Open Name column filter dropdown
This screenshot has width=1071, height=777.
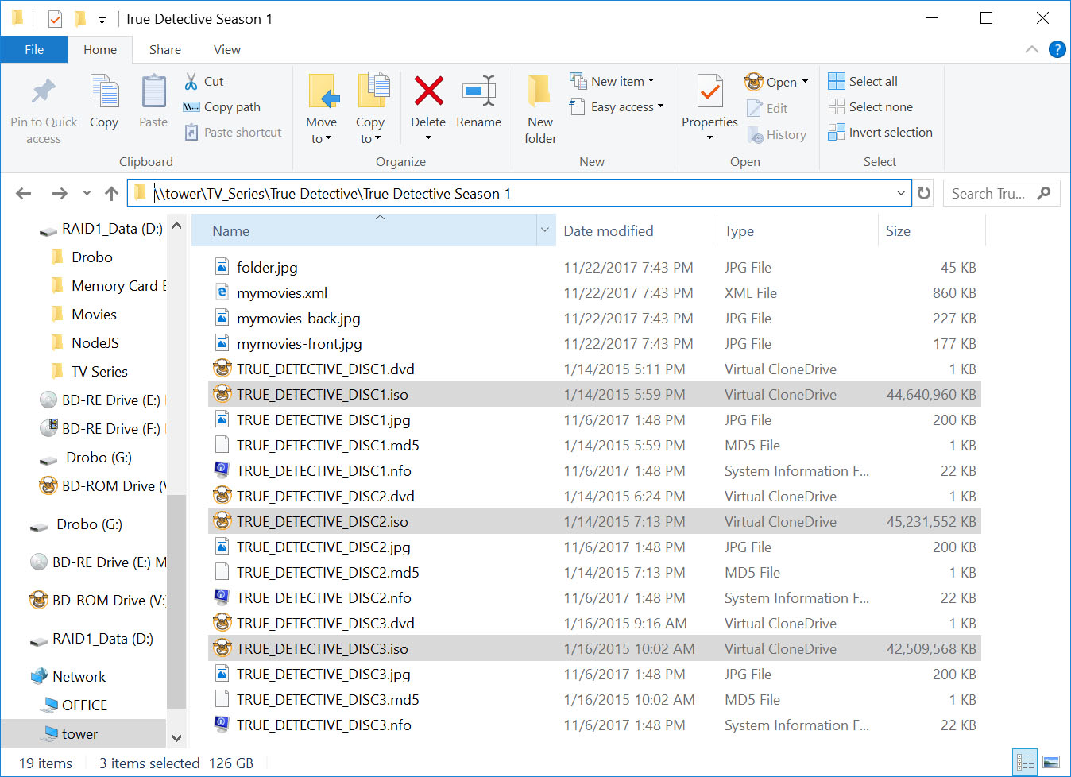pyautogui.click(x=545, y=230)
